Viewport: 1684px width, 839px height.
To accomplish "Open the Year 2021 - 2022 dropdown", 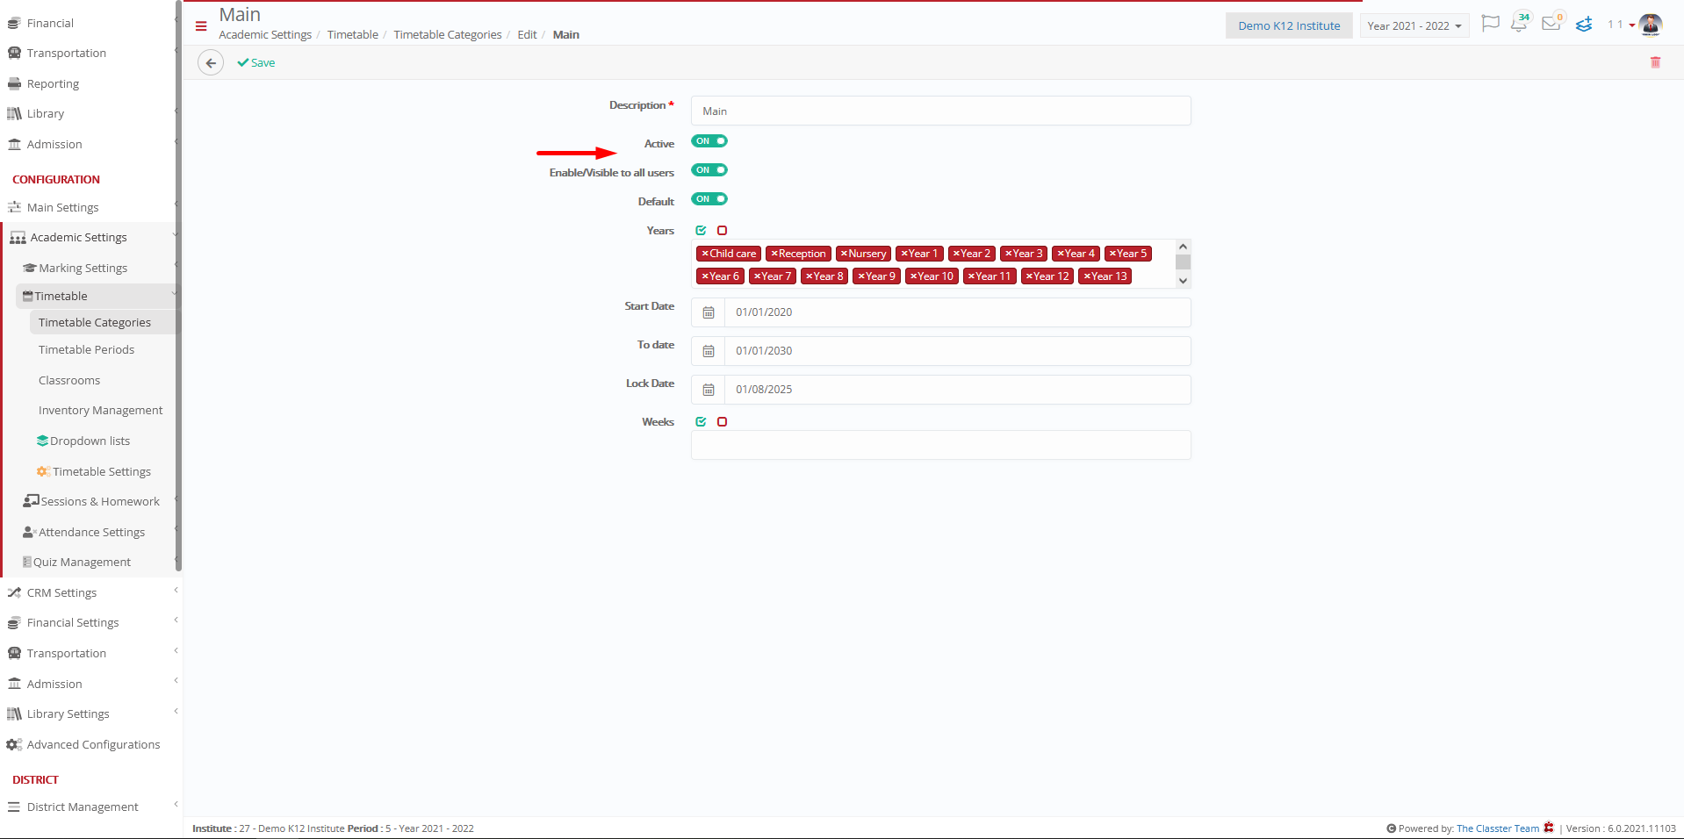I will click(x=1414, y=26).
